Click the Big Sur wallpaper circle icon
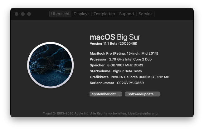The height and width of the screenshot is (130, 204). (51, 65)
